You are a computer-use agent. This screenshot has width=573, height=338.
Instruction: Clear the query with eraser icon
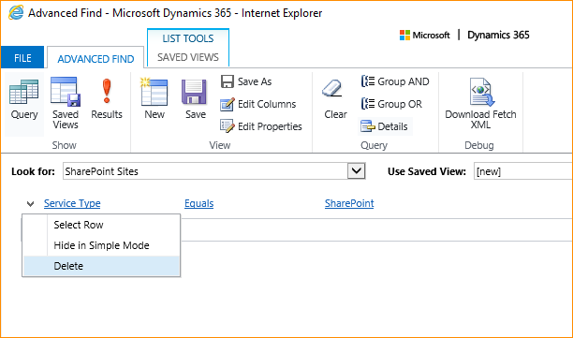pyautogui.click(x=335, y=99)
